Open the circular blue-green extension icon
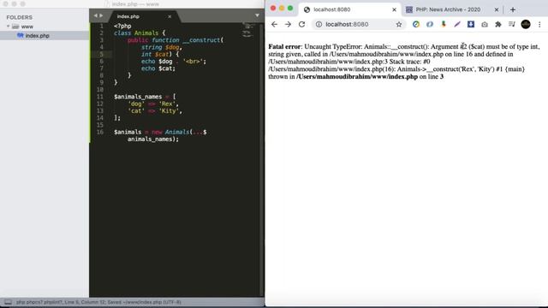Screen dimensions: 548x308 click(x=416, y=24)
